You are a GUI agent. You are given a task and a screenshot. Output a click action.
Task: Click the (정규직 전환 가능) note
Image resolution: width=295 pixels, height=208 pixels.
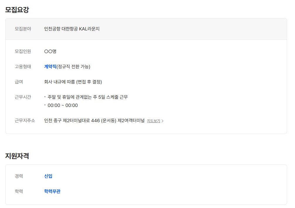coord(73,67)
